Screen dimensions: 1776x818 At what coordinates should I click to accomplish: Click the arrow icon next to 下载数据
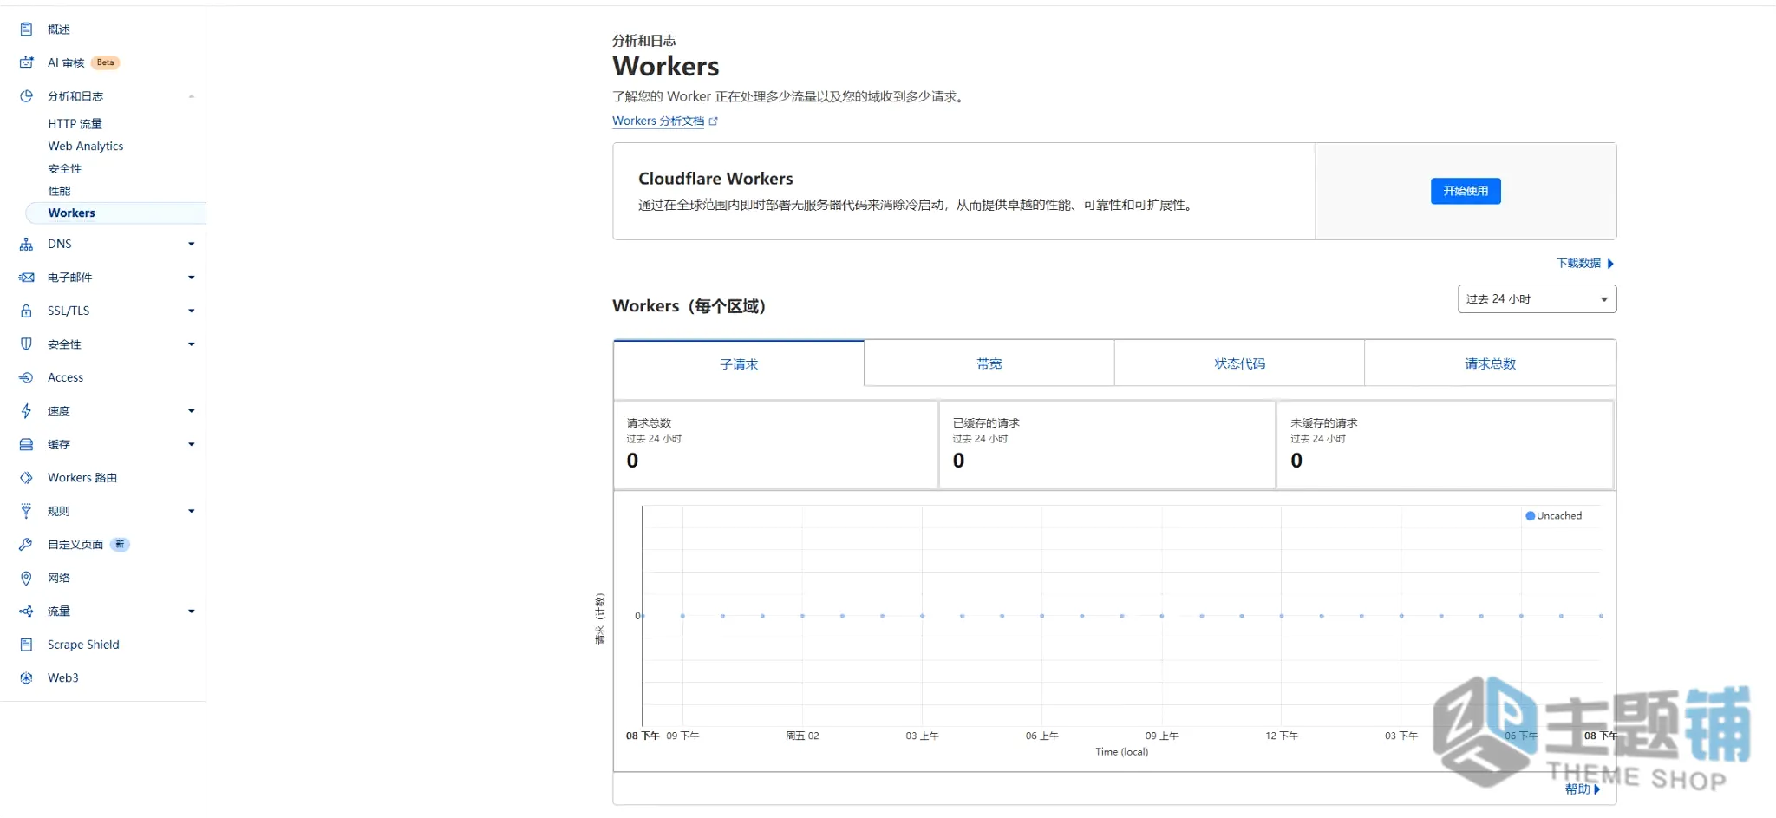(1609, 264)
